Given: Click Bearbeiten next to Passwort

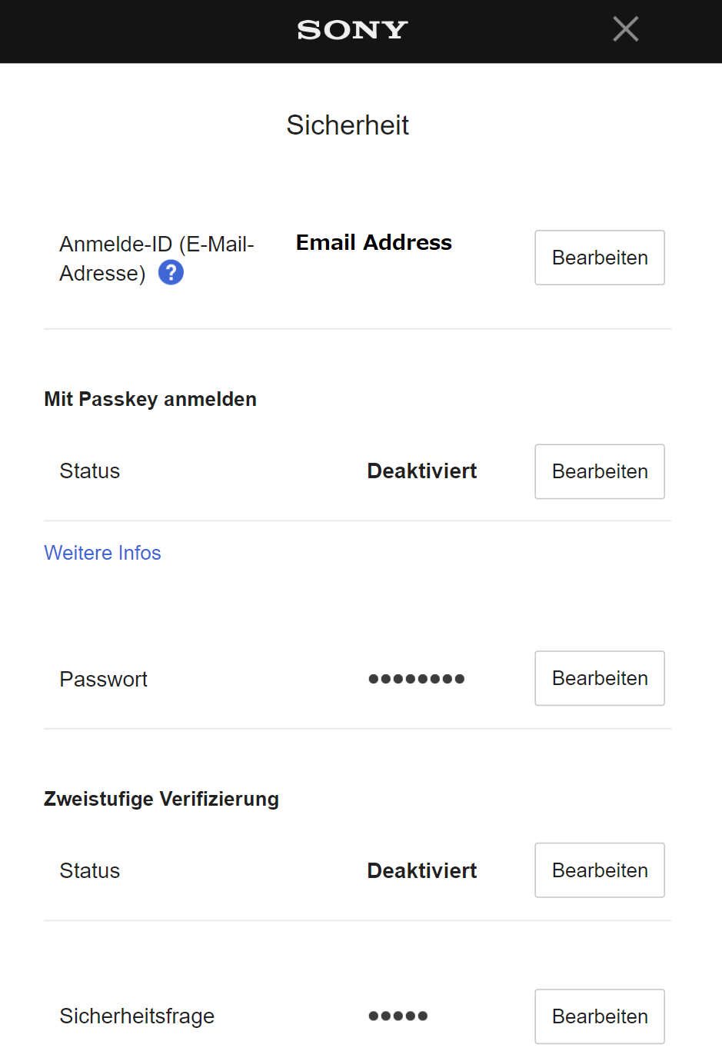Looking at the screenshot, I should 599,678.
